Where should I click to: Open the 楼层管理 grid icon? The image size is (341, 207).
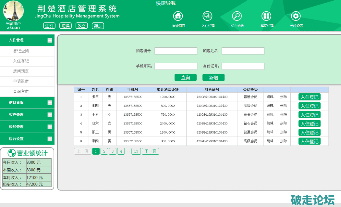point(266,16)
